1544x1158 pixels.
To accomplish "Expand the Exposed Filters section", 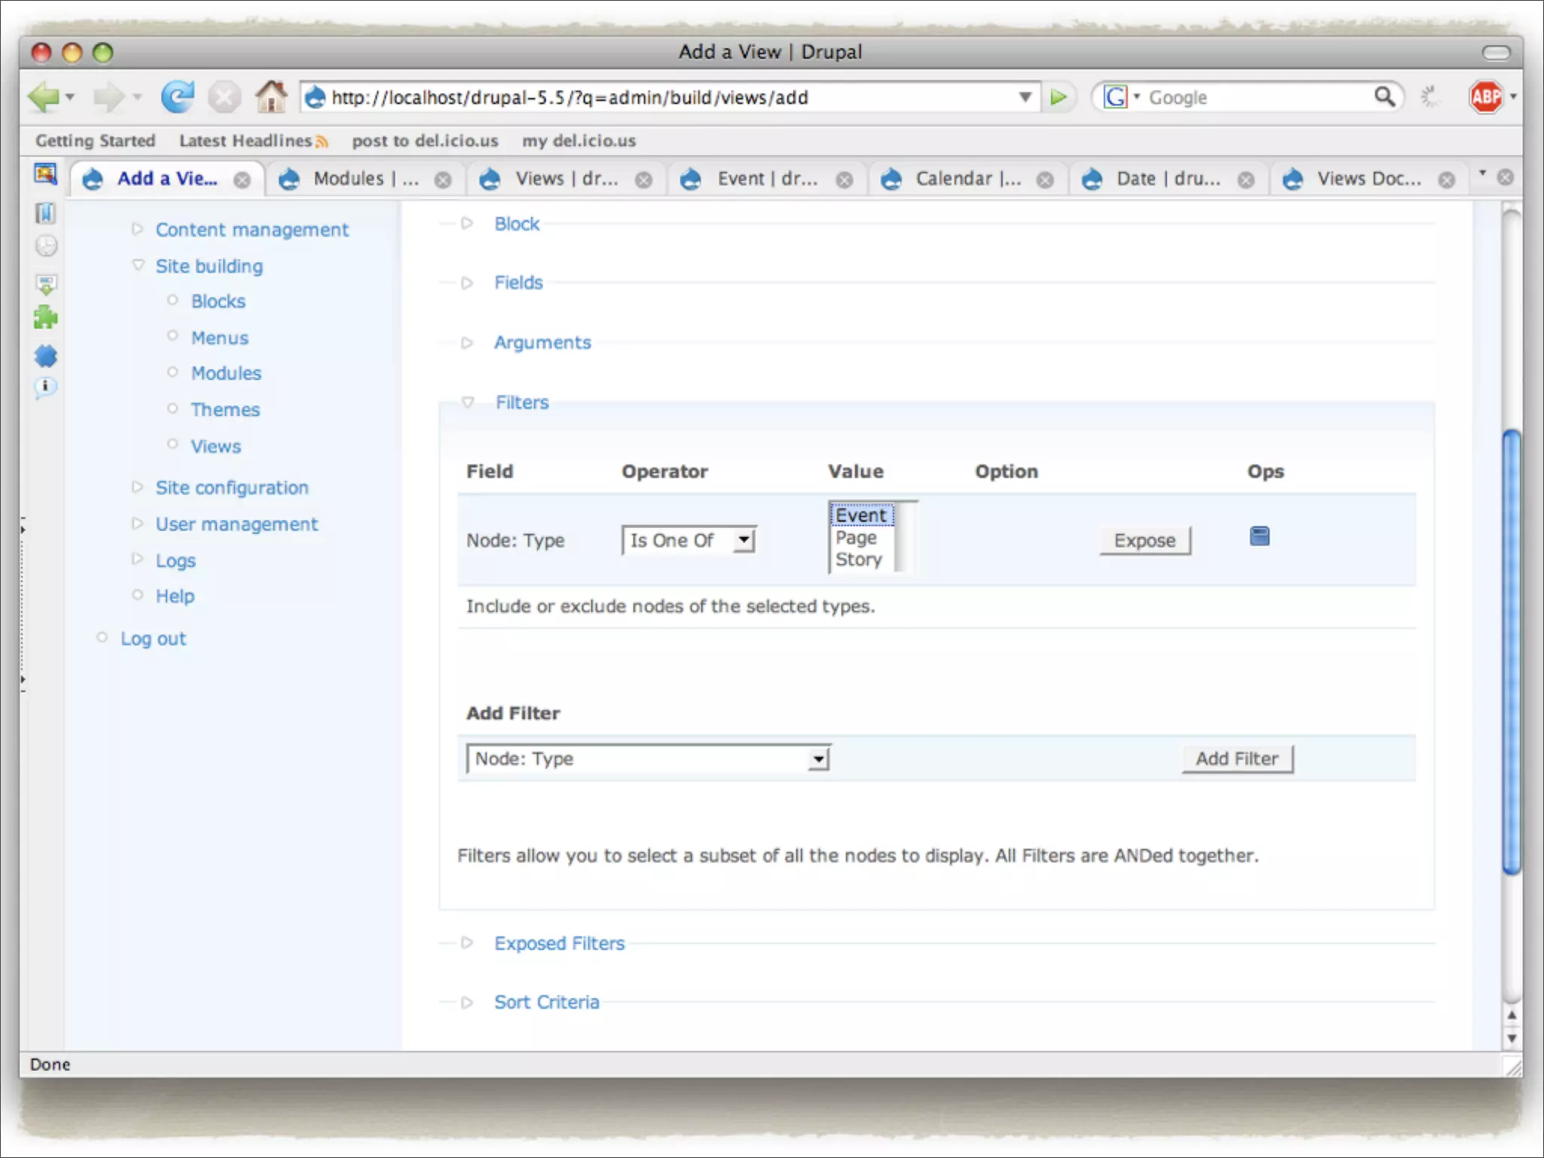I will tap(559, 943).
